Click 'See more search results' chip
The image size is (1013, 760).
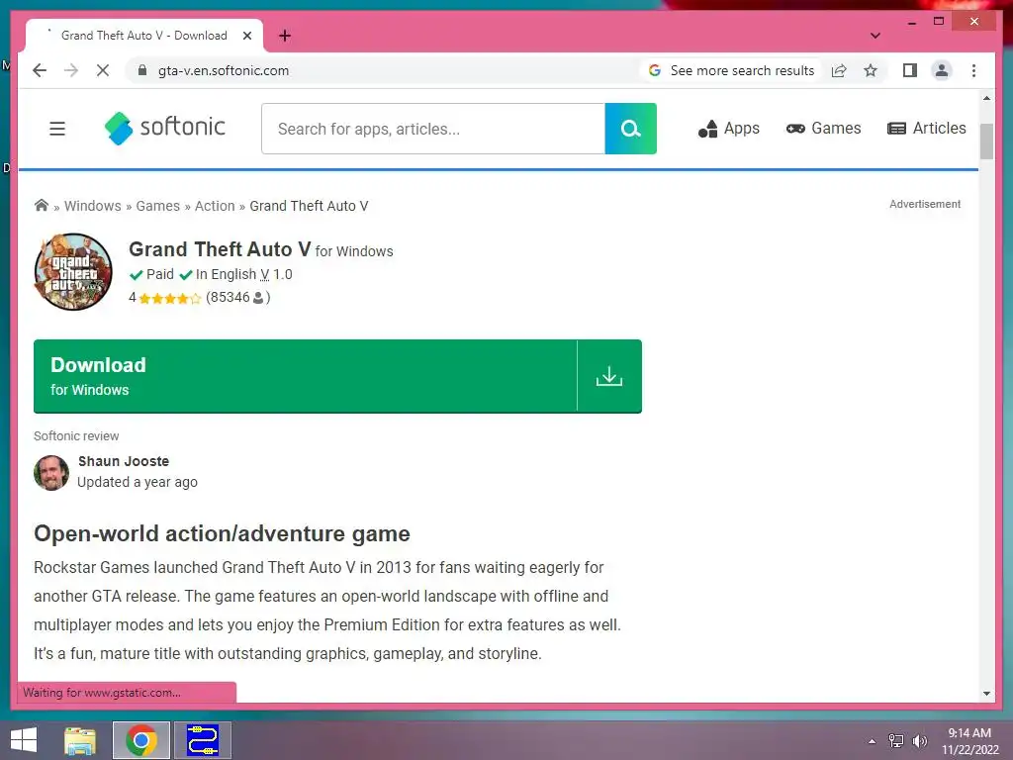click(x=733, y=70)
